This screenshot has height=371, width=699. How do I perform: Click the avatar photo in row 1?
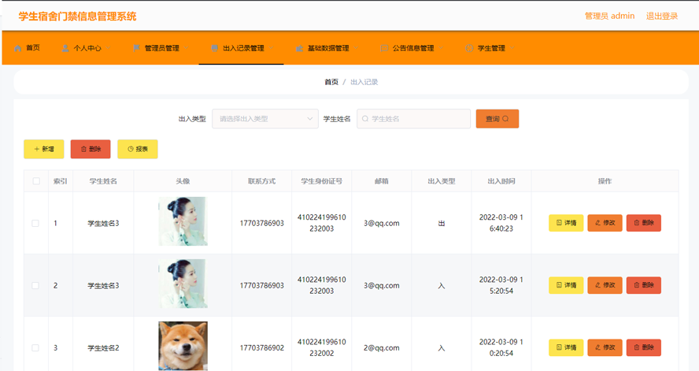point(183,221)
